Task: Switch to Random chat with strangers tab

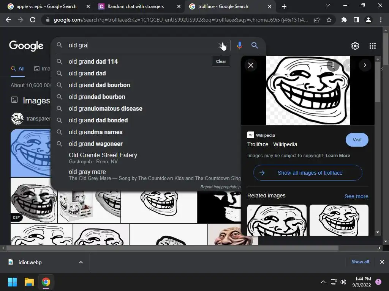Action: [x=136, y=6]
